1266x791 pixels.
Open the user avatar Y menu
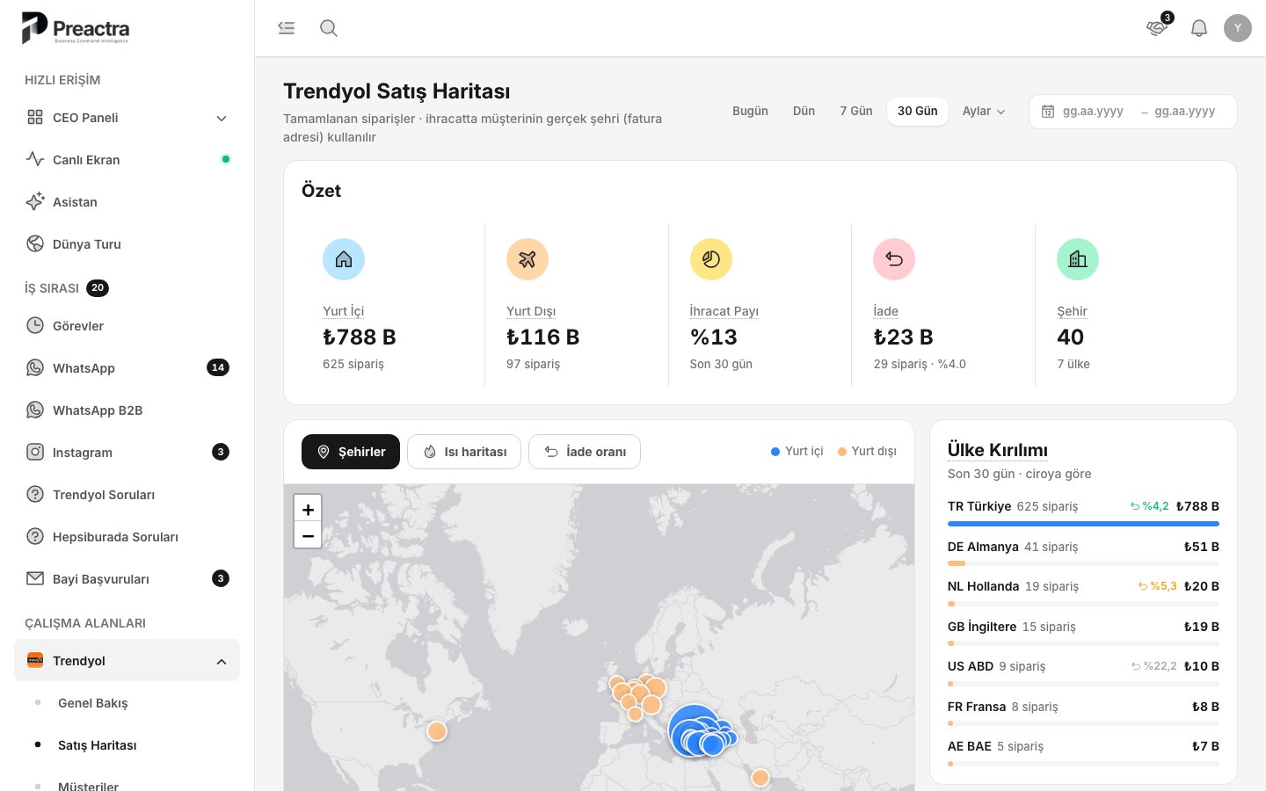(x=1238, y=28)
